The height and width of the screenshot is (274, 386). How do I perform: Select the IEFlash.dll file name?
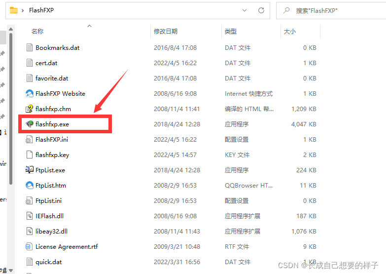[49, 216]
